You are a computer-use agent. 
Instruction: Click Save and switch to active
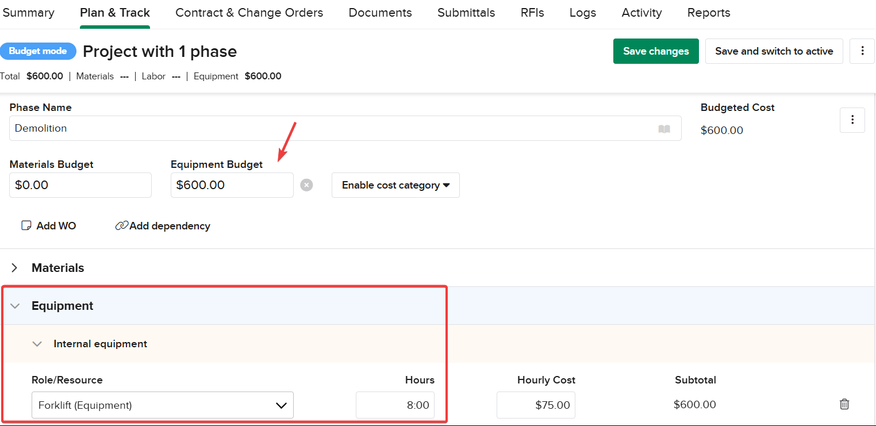click(774, 51)
